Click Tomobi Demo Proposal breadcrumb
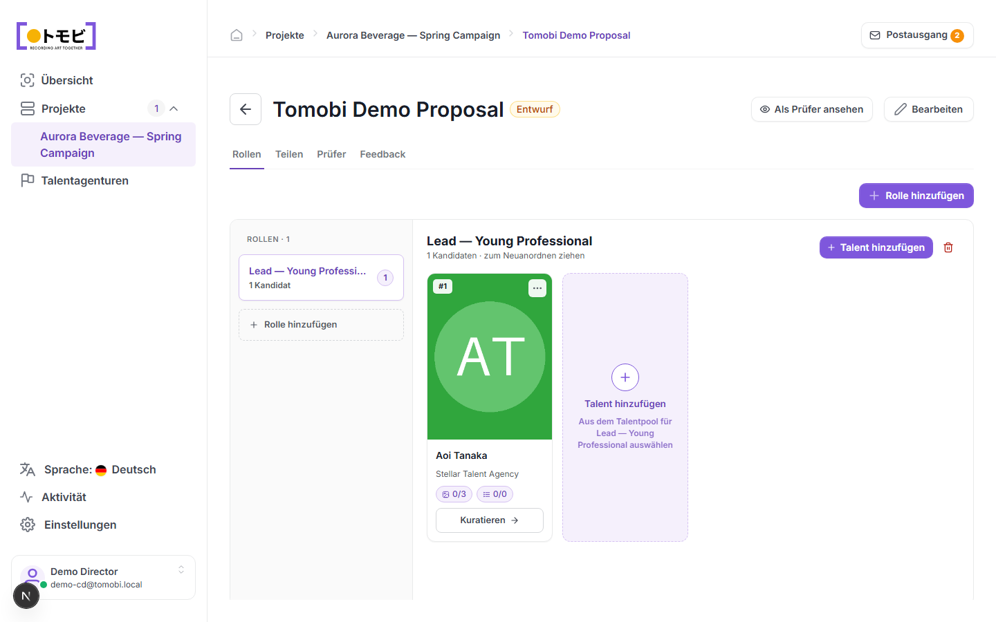Viewport: 996px width, 622px height. pos(576,35)
